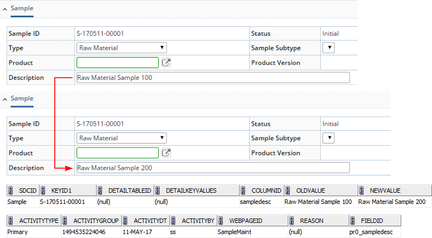Viewport: 432px width, 238px height.
Task: Collapse the lower Sample section chevron
Action: click(x=5, y=99)
